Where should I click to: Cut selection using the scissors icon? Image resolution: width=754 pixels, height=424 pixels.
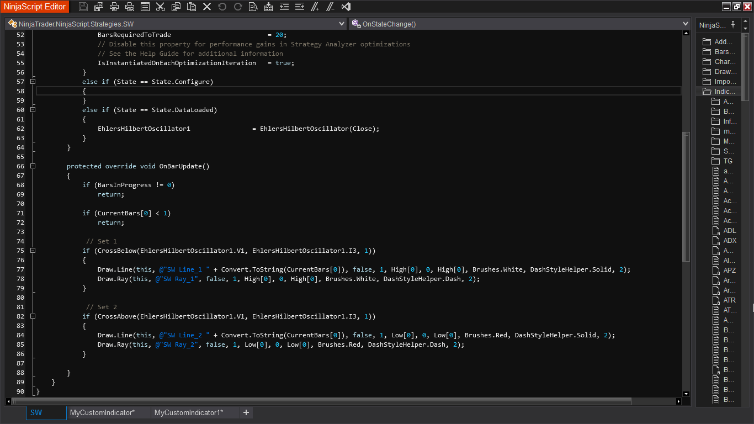(161, 7)
